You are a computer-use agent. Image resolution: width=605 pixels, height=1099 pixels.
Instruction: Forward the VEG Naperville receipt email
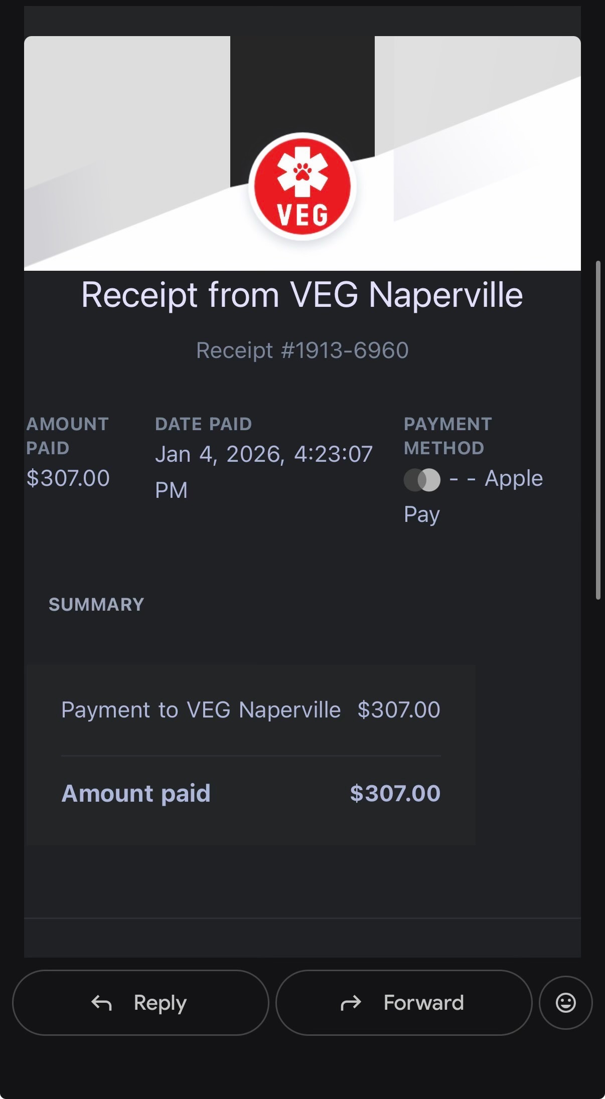click(x=403, y=1003)
